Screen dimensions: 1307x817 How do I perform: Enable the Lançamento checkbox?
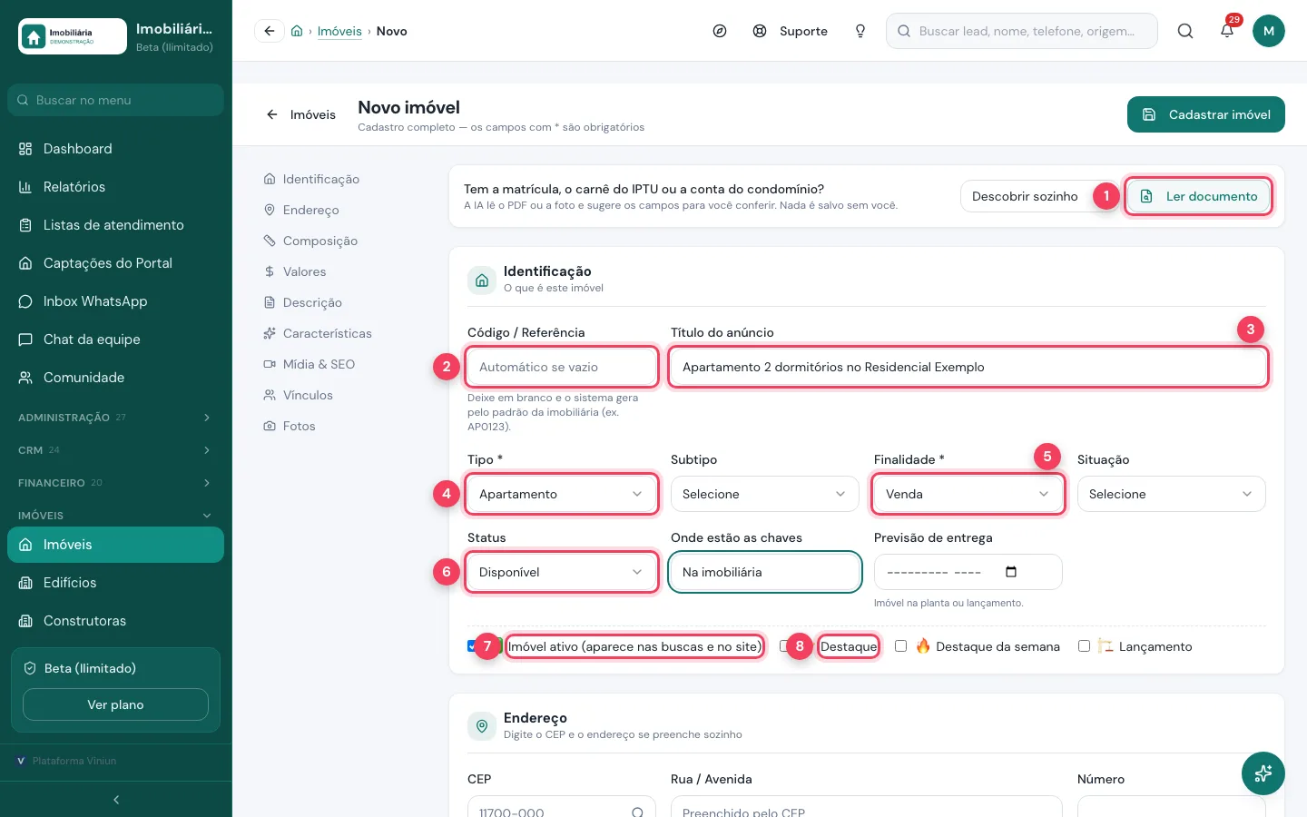tap(1084, 646)
